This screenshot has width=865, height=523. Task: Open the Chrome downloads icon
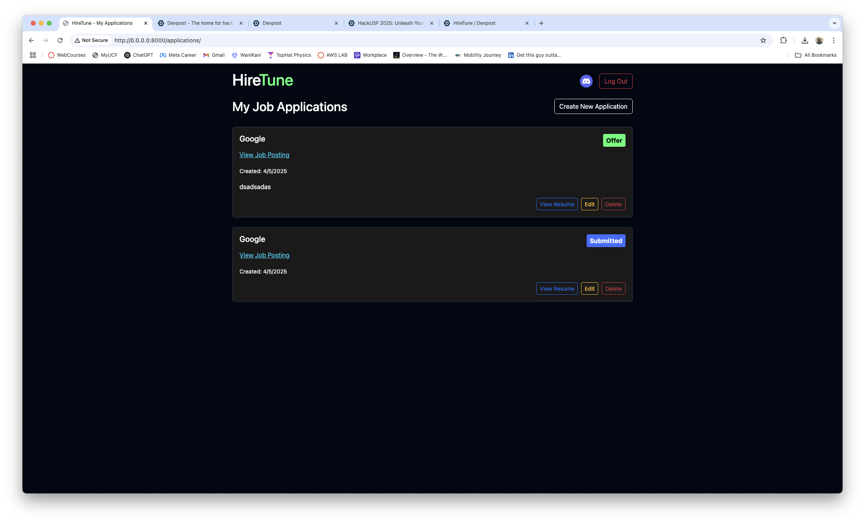click(x=805, y=40)
